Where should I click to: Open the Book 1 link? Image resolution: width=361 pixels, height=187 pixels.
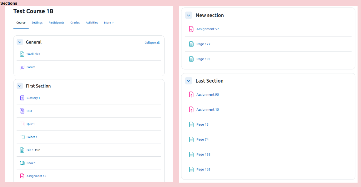[31, 163]
